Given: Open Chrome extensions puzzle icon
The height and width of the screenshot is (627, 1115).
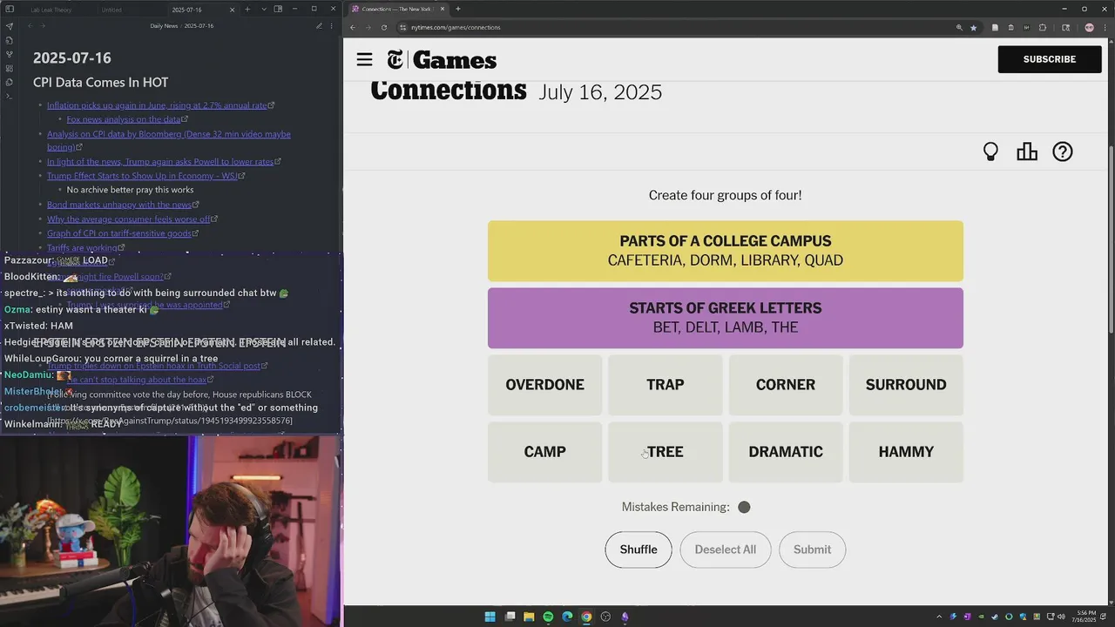Looking at the screenshot, I should (x=1043, y=27).
